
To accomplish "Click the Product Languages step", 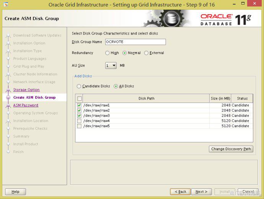I will point(30,59).
